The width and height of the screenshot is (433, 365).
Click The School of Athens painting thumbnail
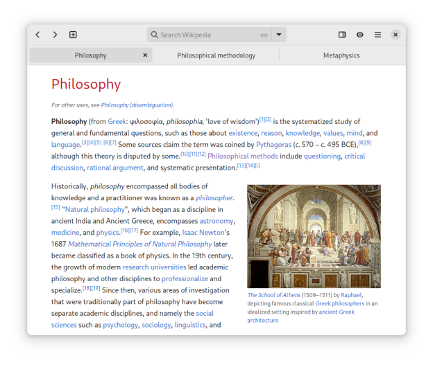[314, 235]
